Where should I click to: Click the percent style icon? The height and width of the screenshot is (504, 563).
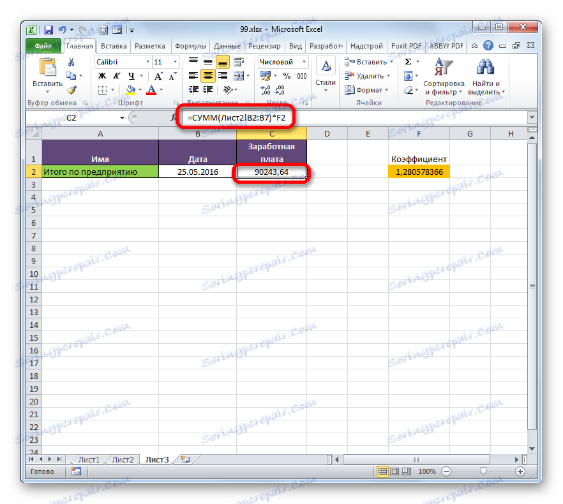pyautogui.click(x=285, y=75)
